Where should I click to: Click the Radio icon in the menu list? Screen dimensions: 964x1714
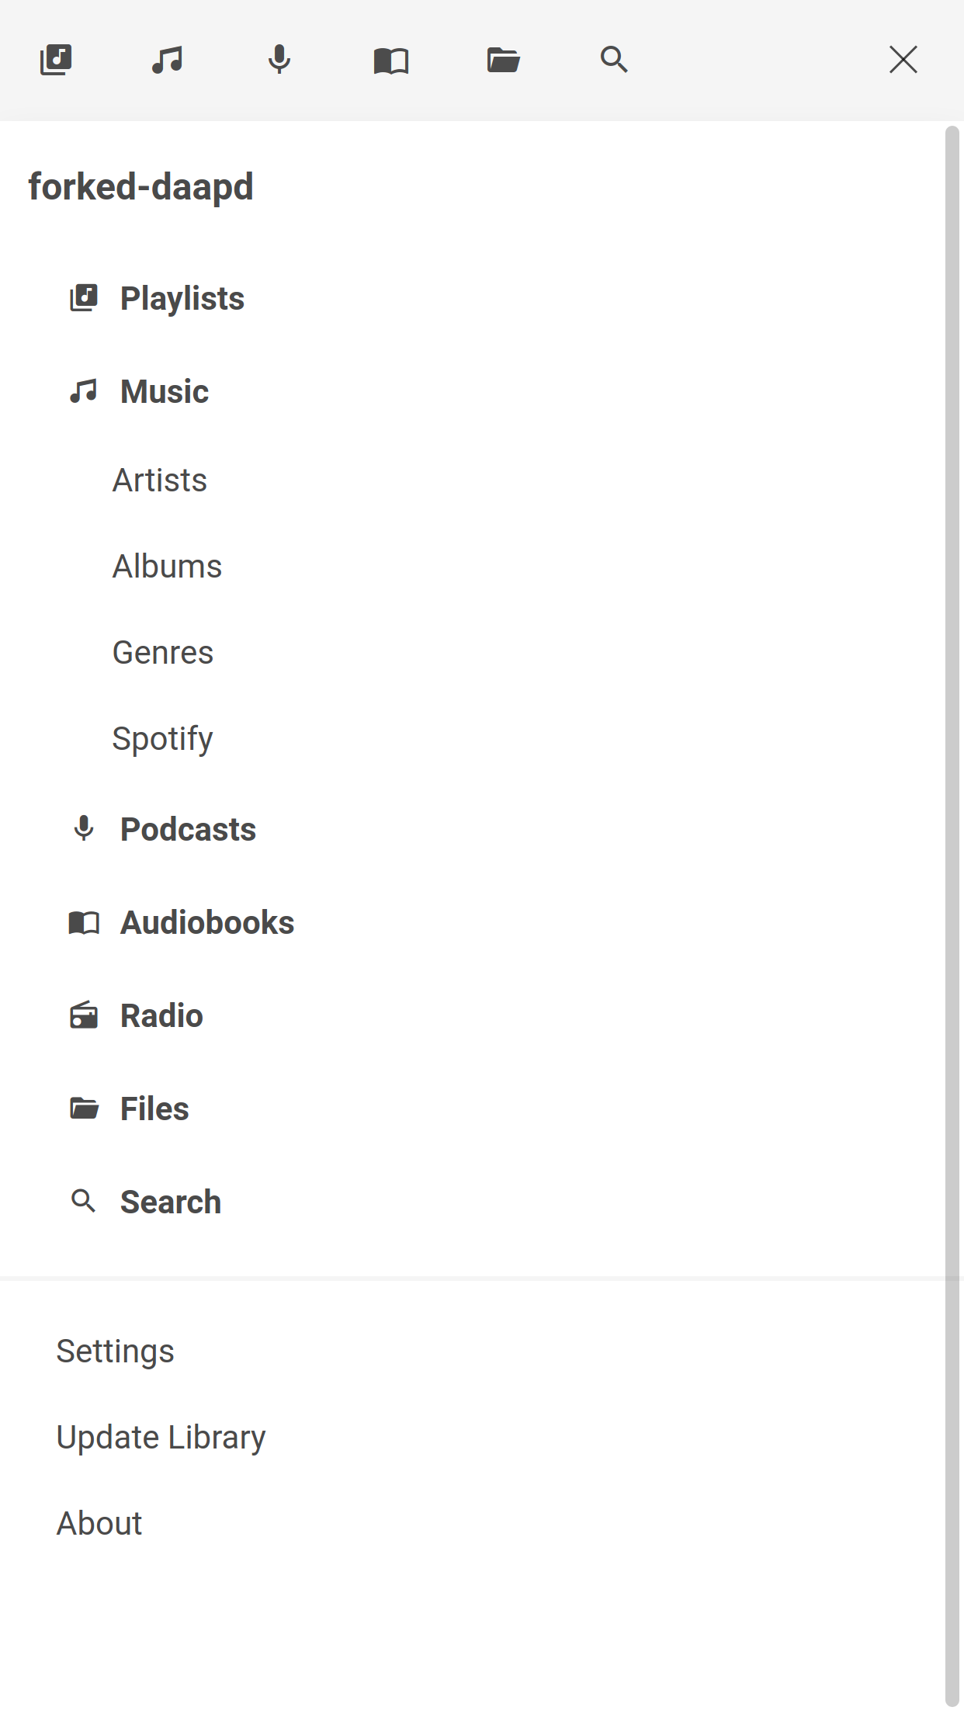click(x=84, y=1015)
